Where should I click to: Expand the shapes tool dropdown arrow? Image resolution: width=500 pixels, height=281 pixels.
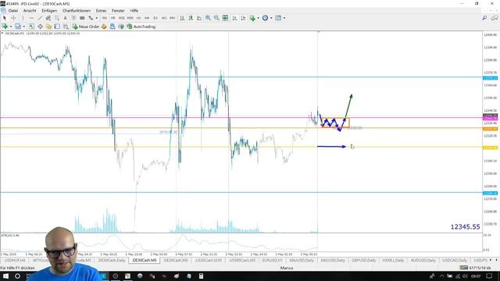tap(97, 18)
